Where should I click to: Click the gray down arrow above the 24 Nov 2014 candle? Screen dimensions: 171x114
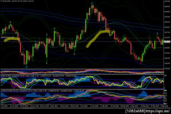coord(47,35)
